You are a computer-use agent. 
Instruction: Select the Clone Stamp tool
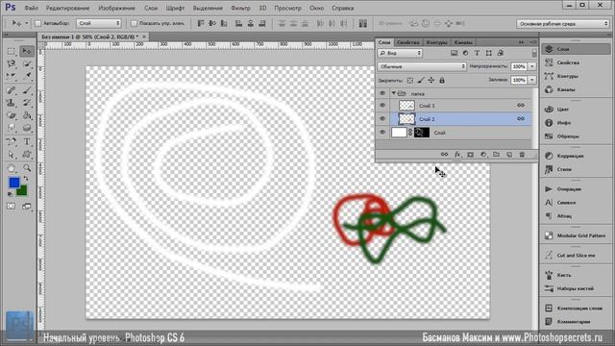(11, 103)
